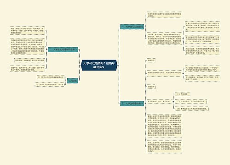Select the teal 引用法条 branch node
230x165 pixels.
pyautogui.click(x=73, y=81)
